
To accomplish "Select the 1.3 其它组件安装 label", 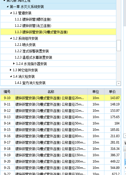I will [25, 70].
